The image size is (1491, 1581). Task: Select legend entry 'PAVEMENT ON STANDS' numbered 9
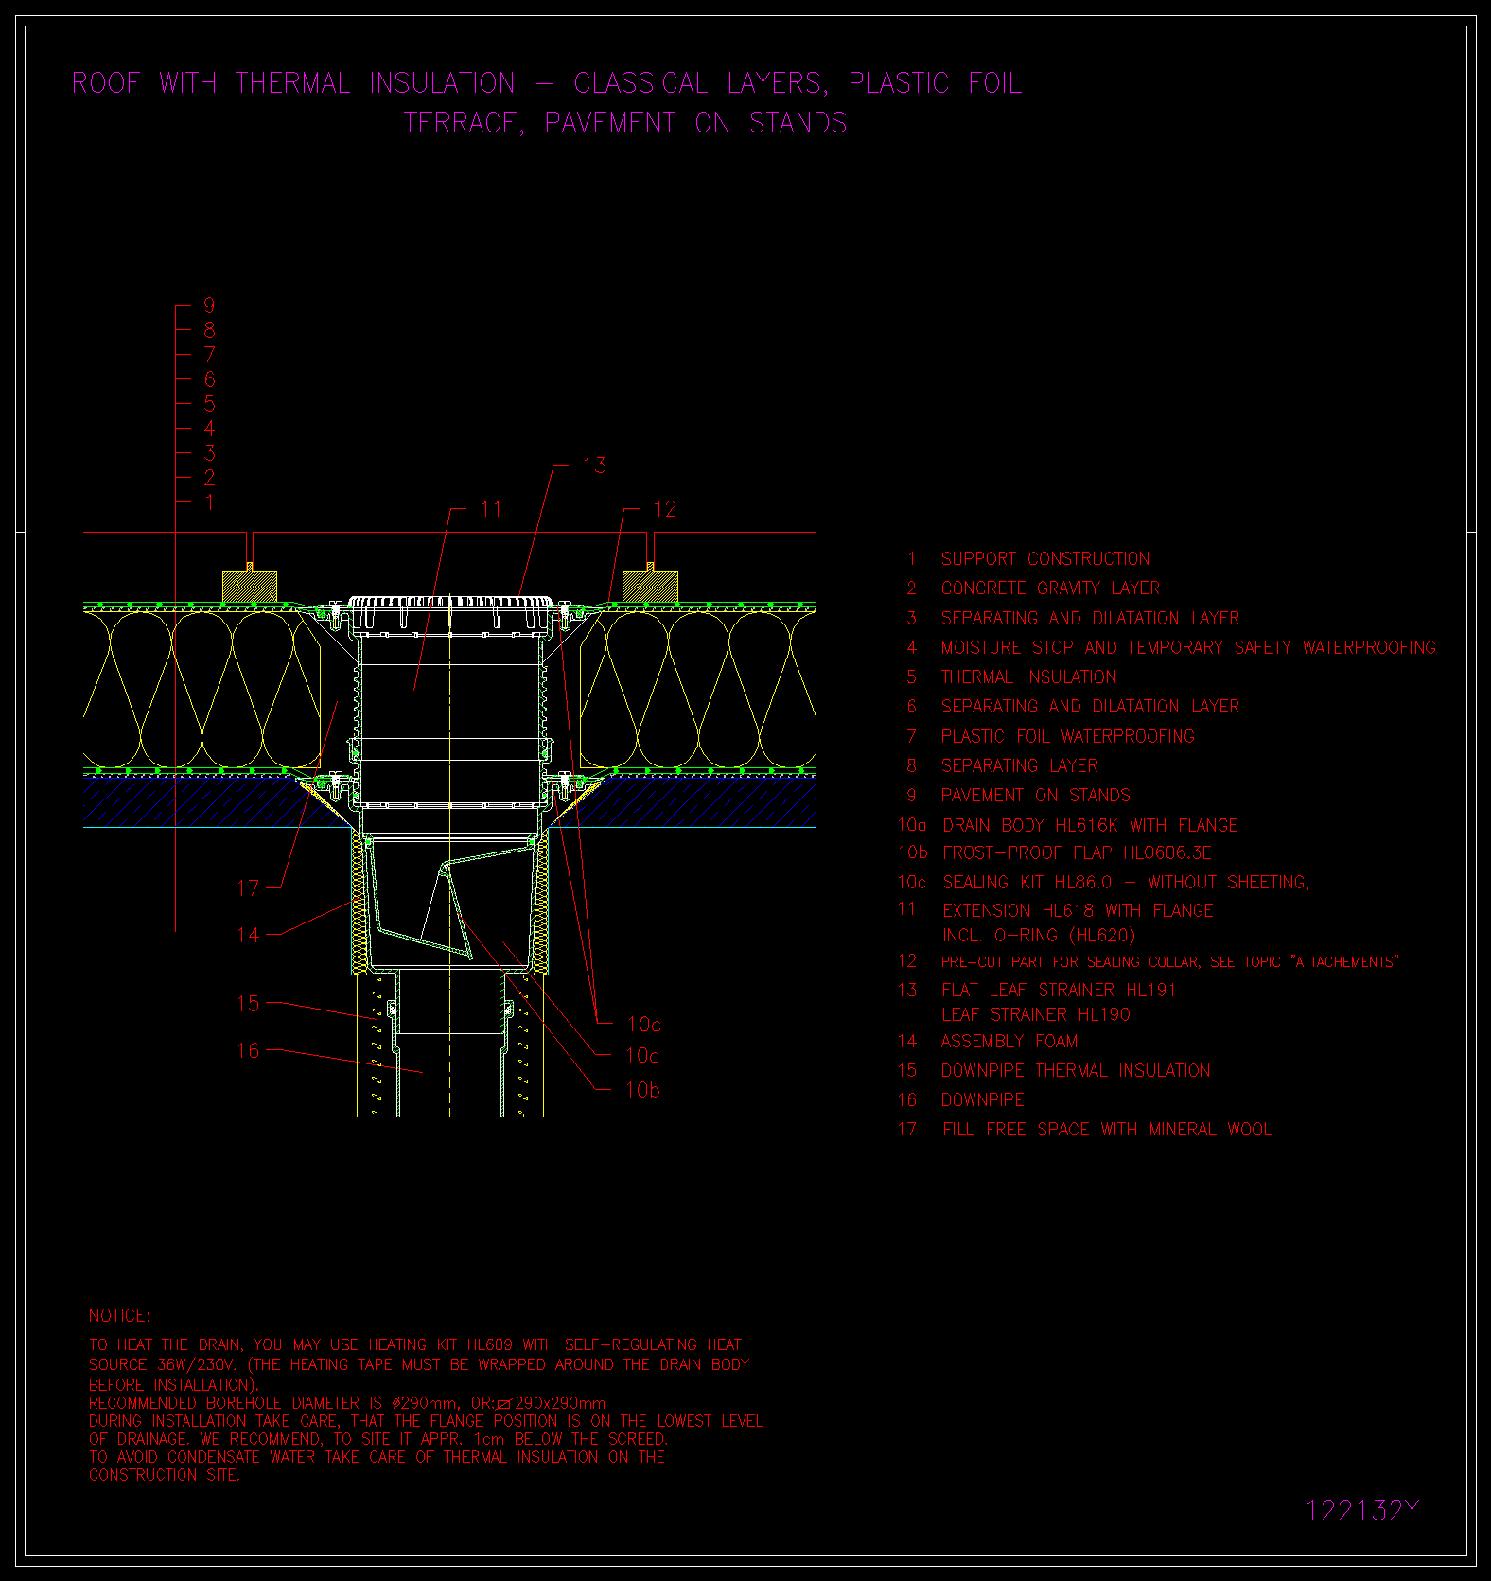(x=1035, y=796)
